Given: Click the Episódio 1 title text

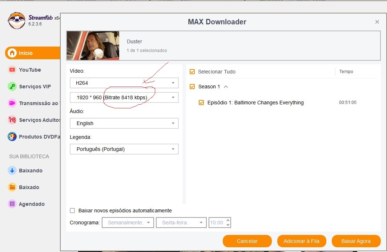Looking at the screenshot, I should (255, 103).
